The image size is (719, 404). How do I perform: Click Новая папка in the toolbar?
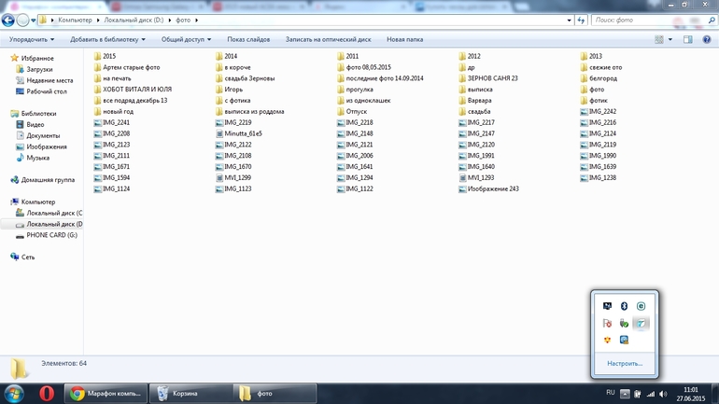pyautogui.click(x=404, y=39)
